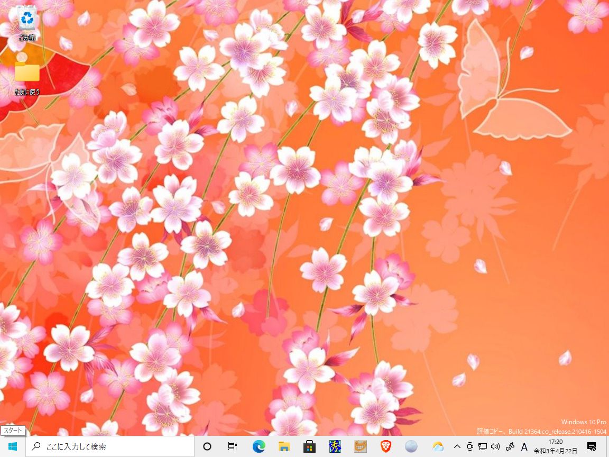Viewport: 609px width, 457px height.
Task: Open Cortana circle icon in taskbar
Action: [207, 446]
